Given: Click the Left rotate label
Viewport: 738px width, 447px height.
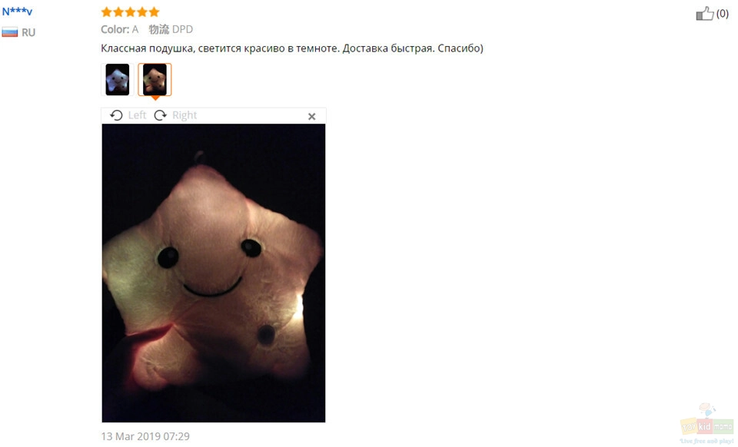Looking at the screenshot, I should pos(137,115).
